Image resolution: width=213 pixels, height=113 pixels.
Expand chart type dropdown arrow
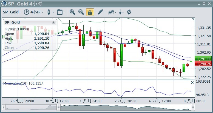(53, 12)
